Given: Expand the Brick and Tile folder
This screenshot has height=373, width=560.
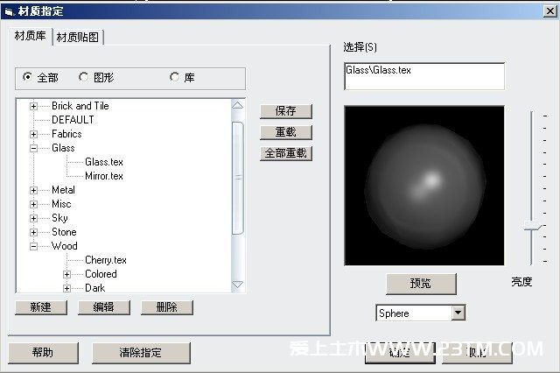Looking at the screenshot, I should (x=33, y=106).
